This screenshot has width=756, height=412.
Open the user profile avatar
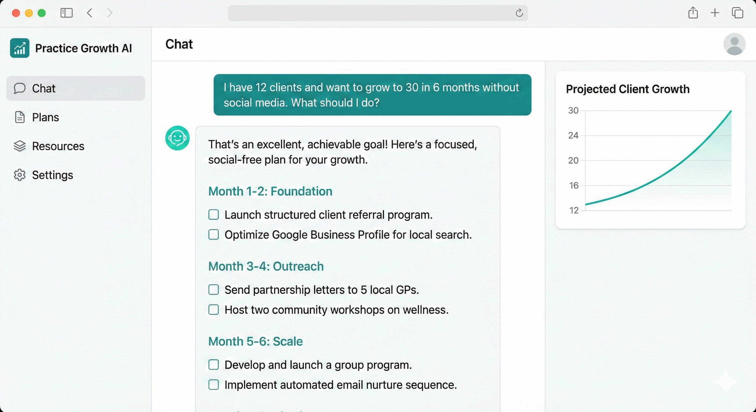pyautogui.click(x=734, y=44)
